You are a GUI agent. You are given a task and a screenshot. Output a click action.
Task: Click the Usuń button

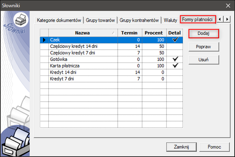click(204, 60)
